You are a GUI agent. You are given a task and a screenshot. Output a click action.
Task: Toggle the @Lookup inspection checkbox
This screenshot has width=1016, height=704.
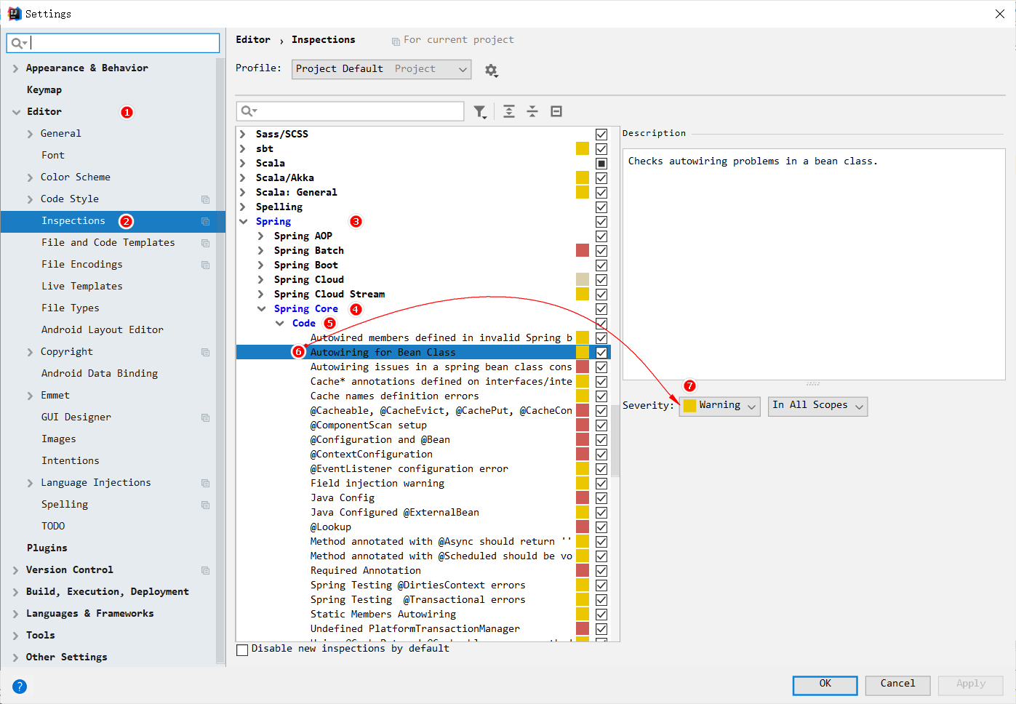click(x=601, y=527)
